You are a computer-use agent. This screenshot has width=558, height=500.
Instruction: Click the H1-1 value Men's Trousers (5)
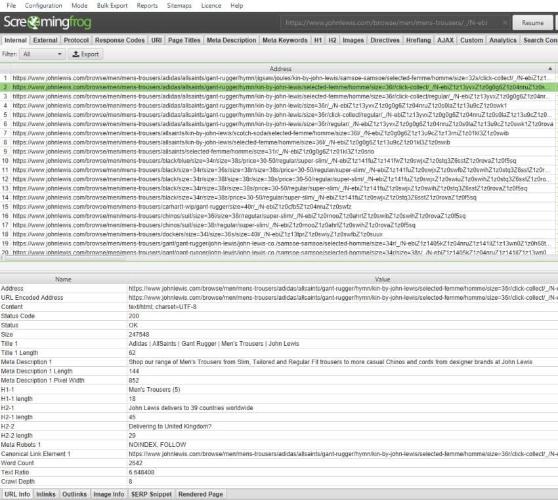pyautogui.click(x=154, y=389)
